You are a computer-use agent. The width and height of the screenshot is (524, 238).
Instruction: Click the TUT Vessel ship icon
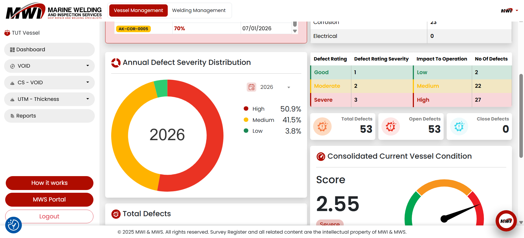7,33
